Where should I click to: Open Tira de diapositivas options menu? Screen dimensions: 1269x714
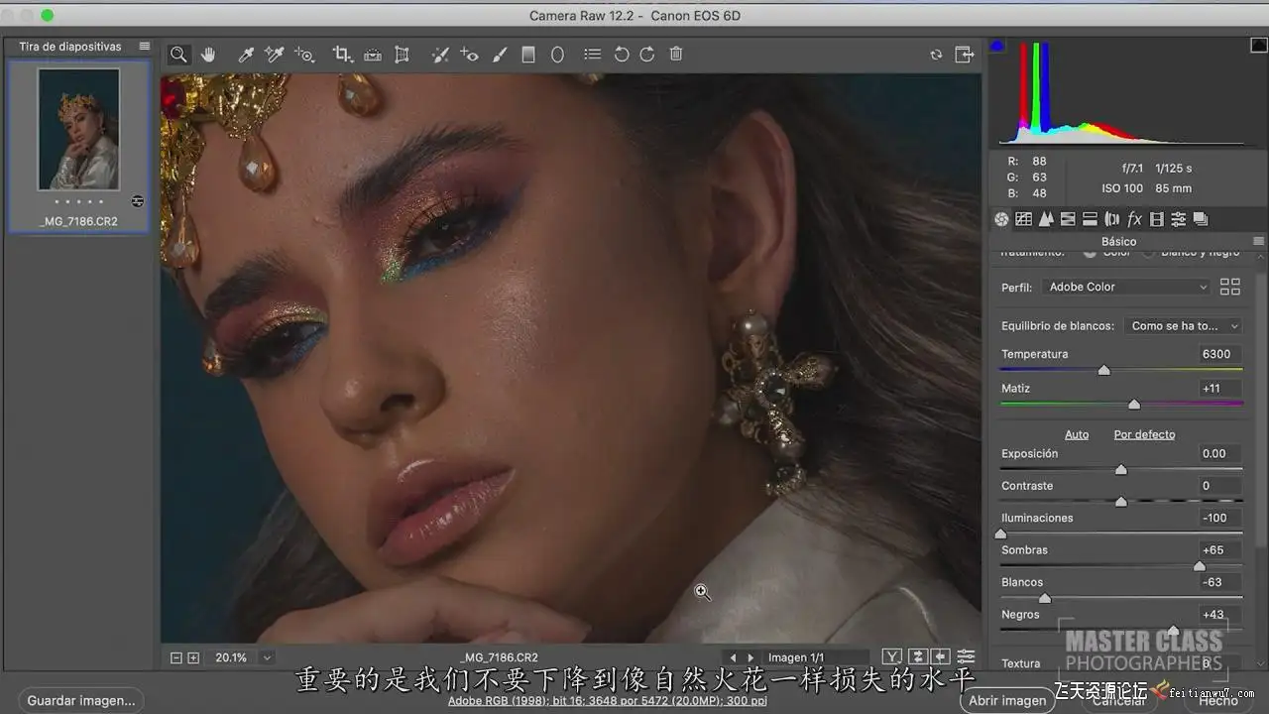click(145, 46)
